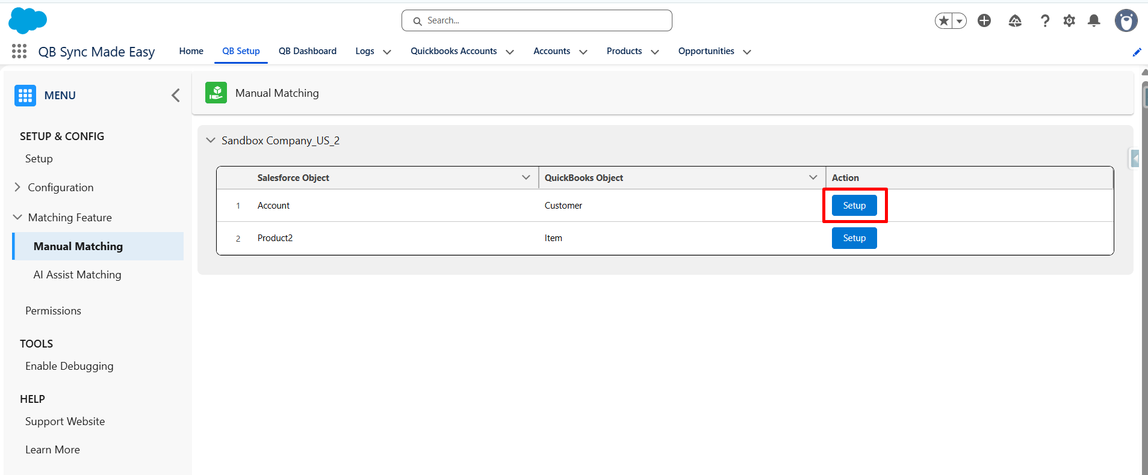Viewport: 1148px width, 475px height.
Task: Collapse the Matching Feature section chevron
Action: coord(17,217)
